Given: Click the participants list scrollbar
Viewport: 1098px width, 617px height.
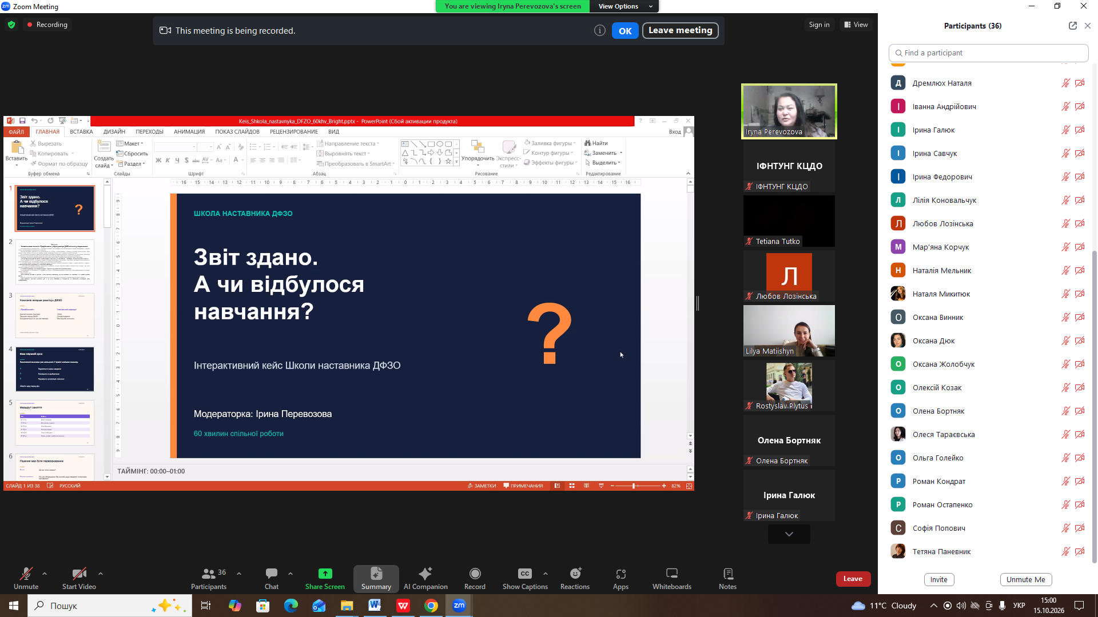Looking at the screenshot, I should [1095, 407].
